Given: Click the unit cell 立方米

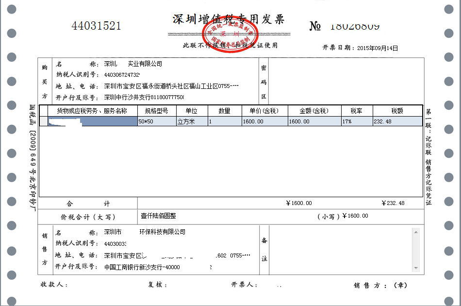Looking at the screenshot, I should (192, 121).
